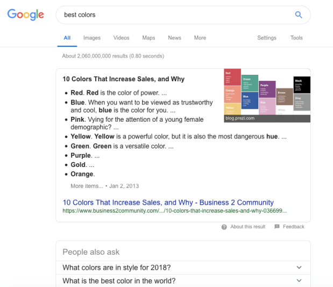Click the red swatch in the color chart

[x=232, y=78]
